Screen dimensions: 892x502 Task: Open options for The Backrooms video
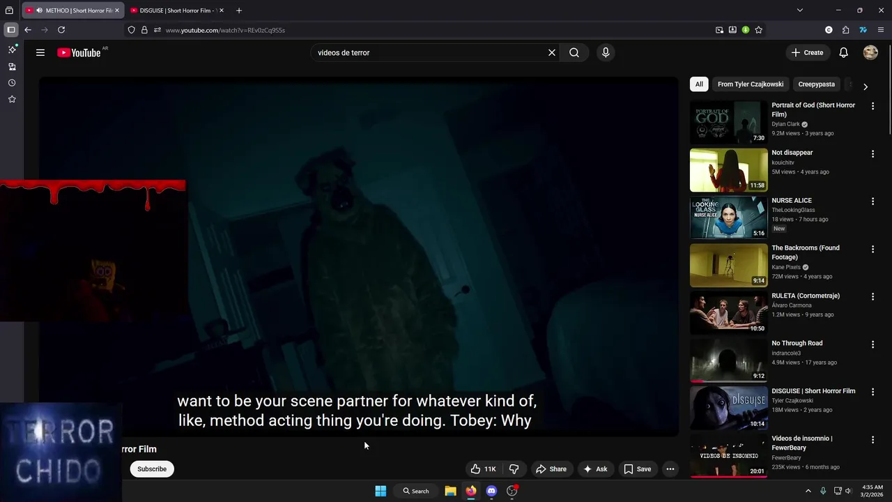[872, 249]
